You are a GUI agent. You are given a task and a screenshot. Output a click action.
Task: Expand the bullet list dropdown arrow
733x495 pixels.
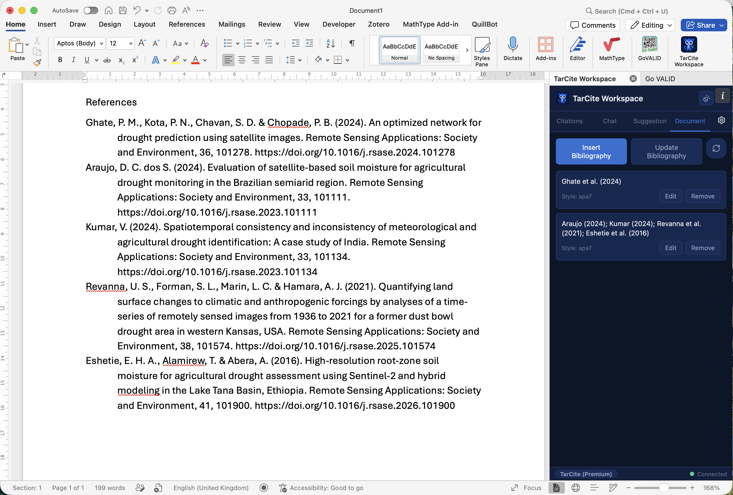point(237,44)
